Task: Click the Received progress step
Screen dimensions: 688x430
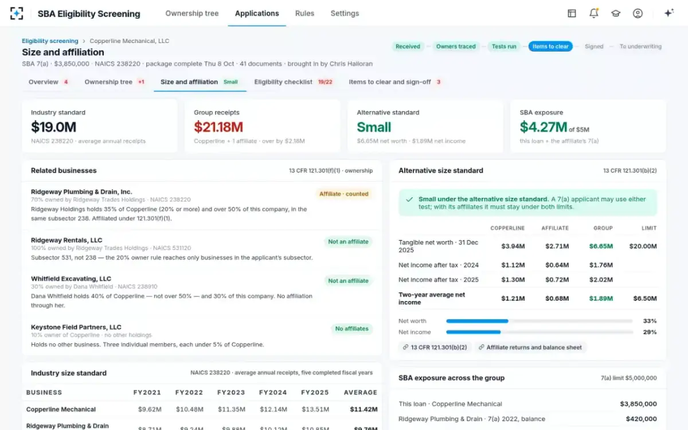Action: tap(408, 46)
